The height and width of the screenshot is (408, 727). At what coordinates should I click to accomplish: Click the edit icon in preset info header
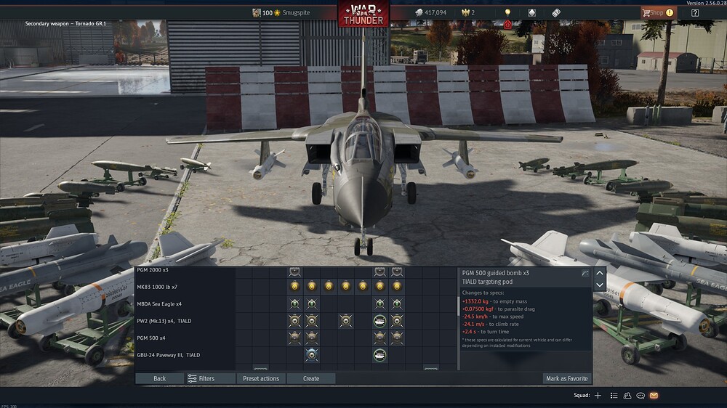(585, 274)
